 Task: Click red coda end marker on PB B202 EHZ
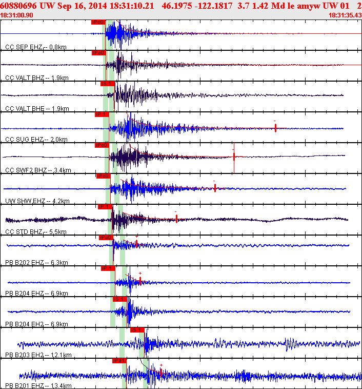[x=136, y=243]
